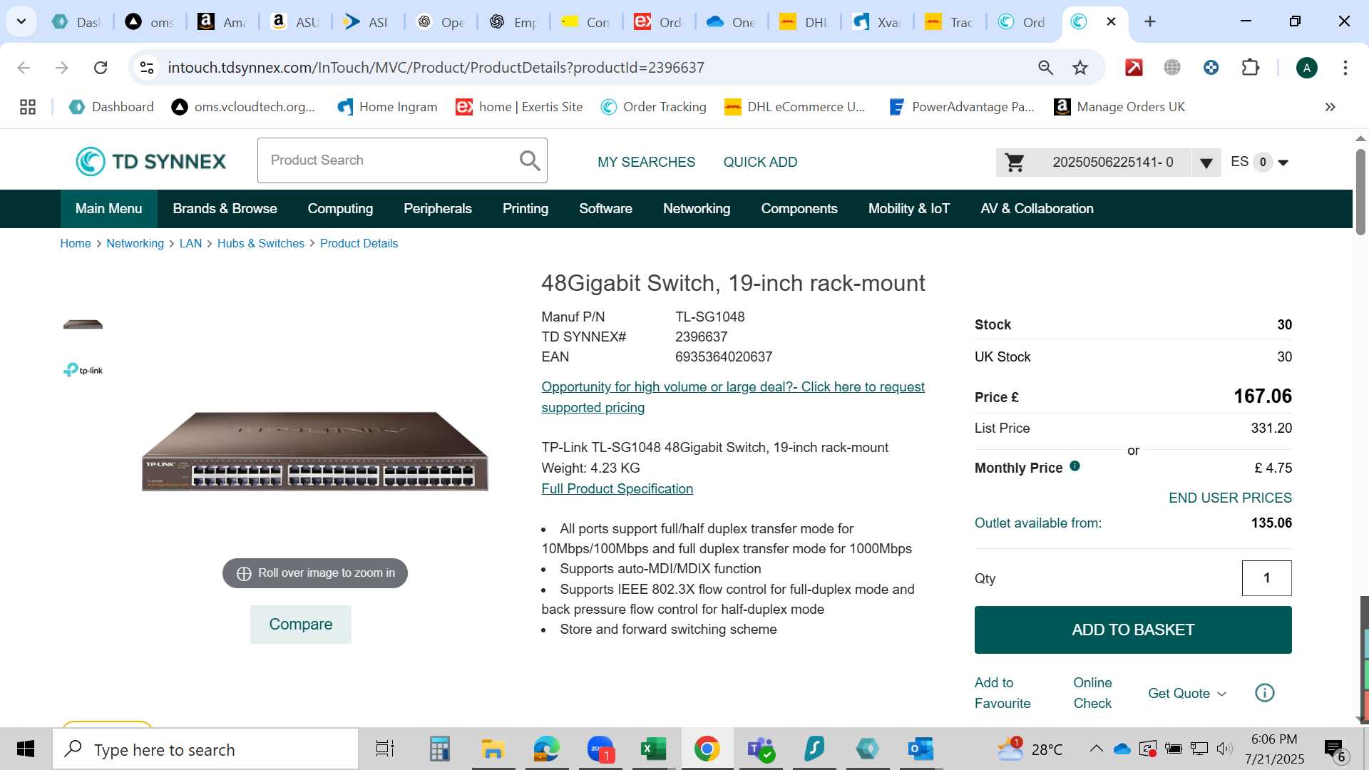Viewport: 1369px width, 770px height.
Task: Open the Main Menu navigation item
Action: coord(108,209)
